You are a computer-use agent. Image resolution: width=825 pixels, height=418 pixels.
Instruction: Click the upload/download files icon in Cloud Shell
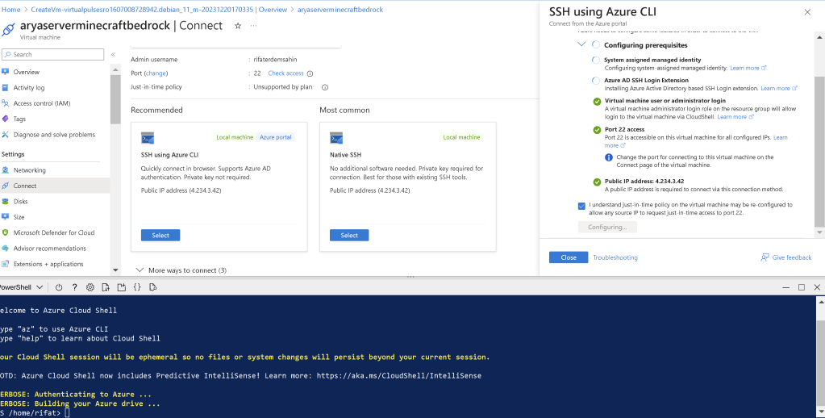pyautogui.click(x=106, y=287)
